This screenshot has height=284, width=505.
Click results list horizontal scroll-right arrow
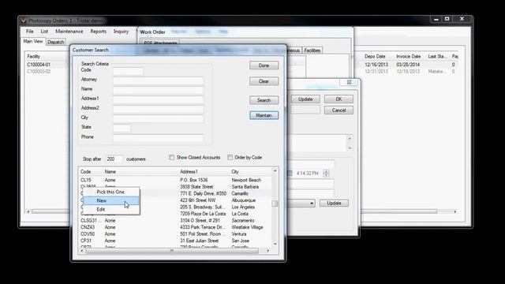(x=268, y=251)
